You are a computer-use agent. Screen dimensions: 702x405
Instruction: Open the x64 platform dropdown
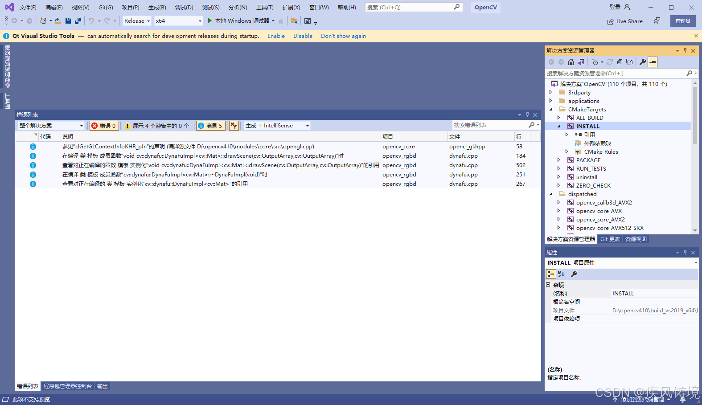pos(179,21)
